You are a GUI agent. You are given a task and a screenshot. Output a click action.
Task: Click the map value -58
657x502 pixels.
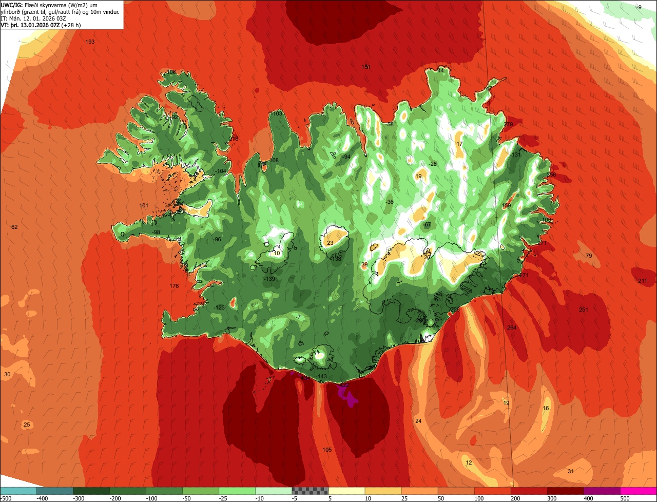390,124
